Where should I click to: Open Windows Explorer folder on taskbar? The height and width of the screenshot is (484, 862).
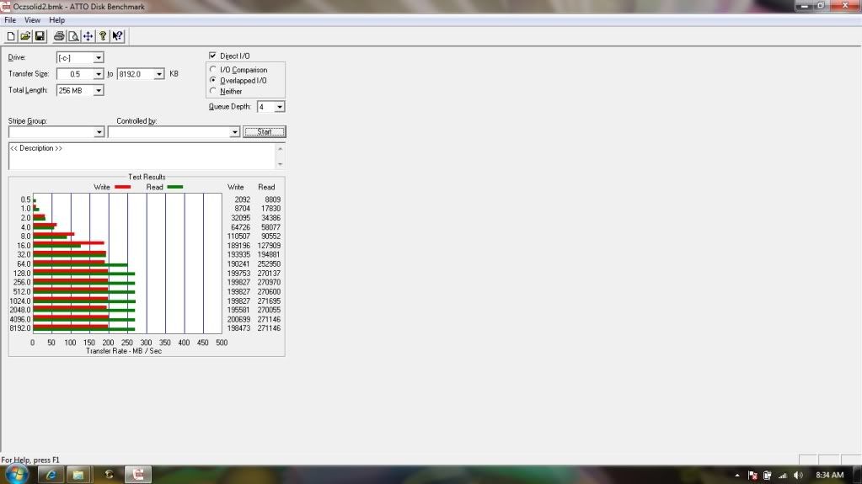point(78,475)
